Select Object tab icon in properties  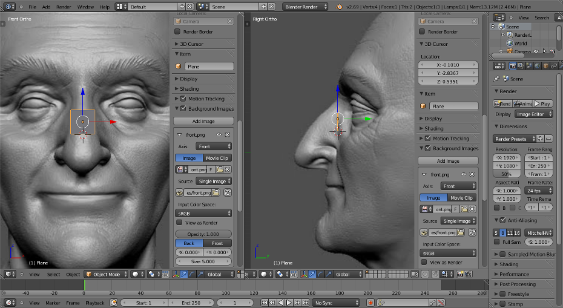[546, 66]
